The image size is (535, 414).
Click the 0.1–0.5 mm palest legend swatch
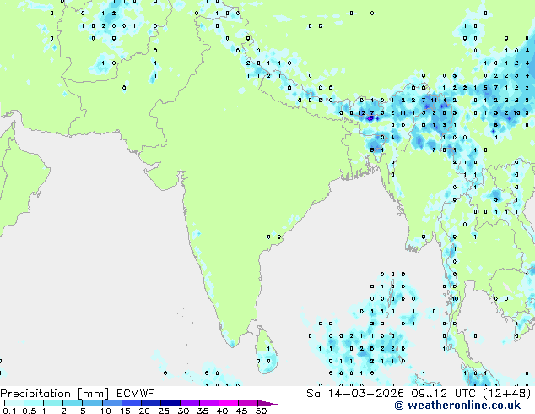click(x=14, y=403)
